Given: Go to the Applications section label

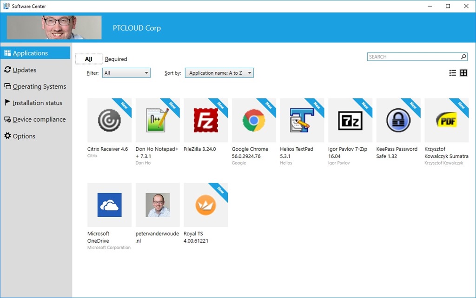Looking at the screenshot, I should point(30,53).
